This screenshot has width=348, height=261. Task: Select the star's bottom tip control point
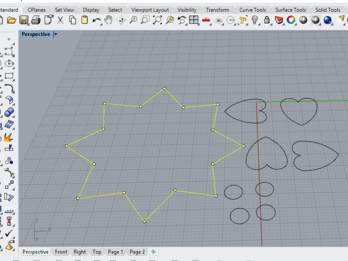click(144, 221)
